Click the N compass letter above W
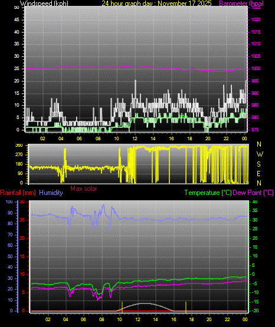 259,144
